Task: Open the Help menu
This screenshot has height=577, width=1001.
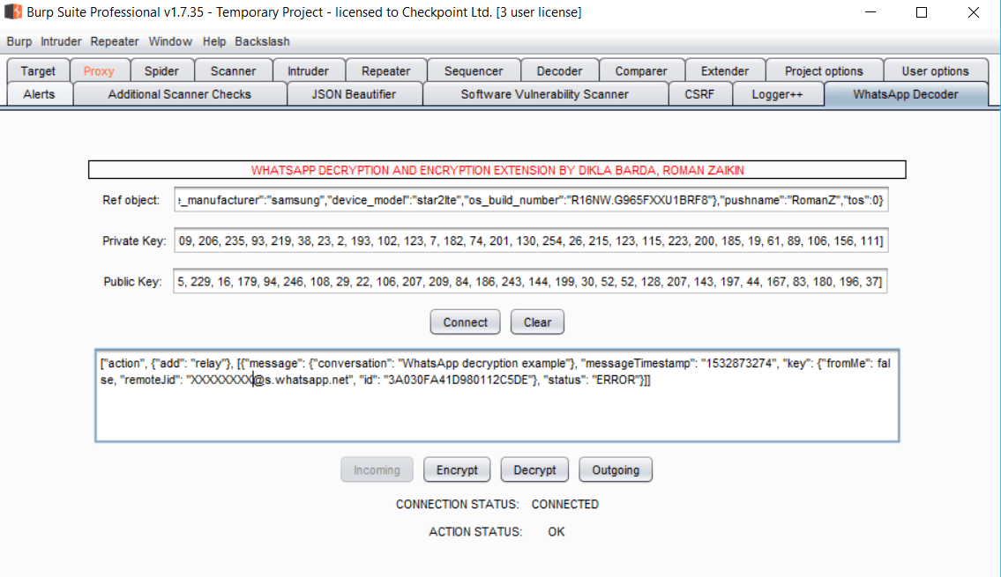Action: click(213, 41)
